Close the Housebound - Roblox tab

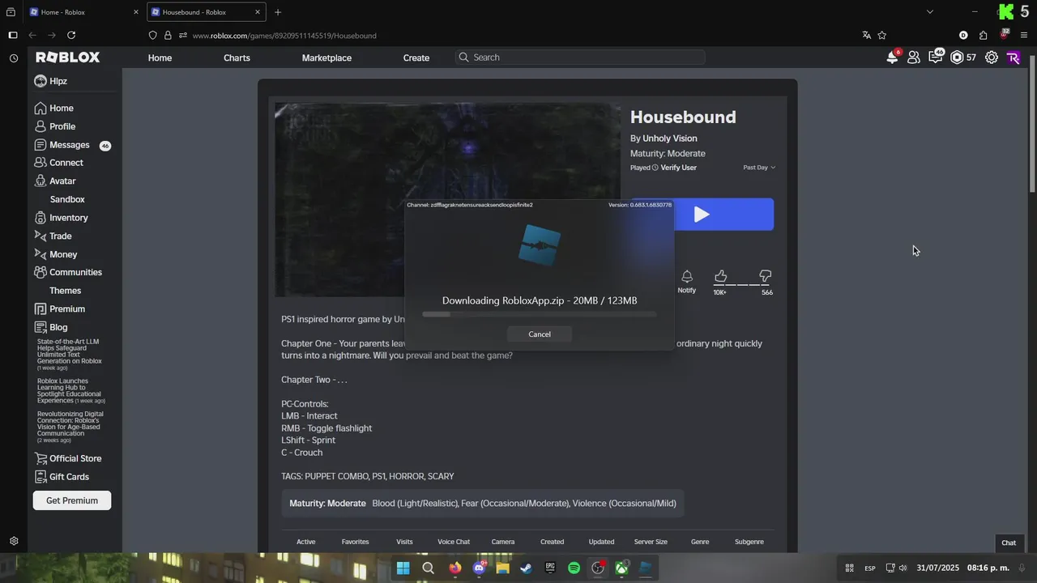pyautogui.click(x=258, y=12)
